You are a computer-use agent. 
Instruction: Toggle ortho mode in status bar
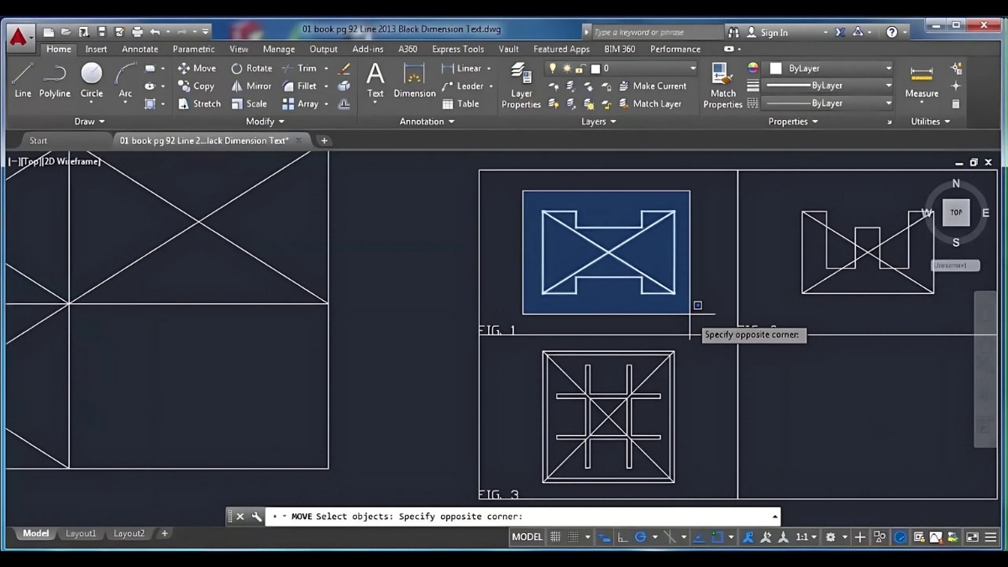622,537
